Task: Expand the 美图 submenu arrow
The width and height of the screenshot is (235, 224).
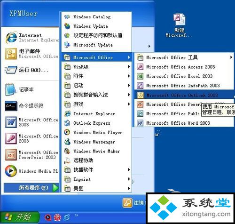Action: pyautogui.click(x=129, y=188)
